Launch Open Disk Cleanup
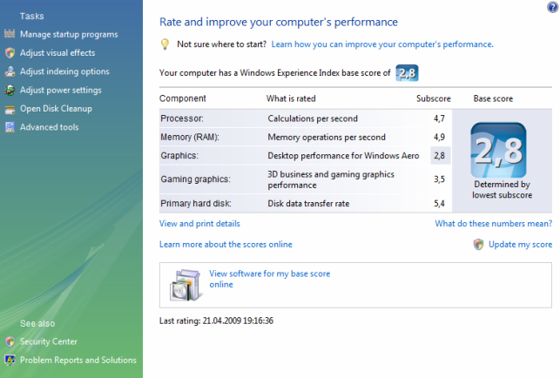The height and width of the screenshot is (378, 560). coord(56,109)
